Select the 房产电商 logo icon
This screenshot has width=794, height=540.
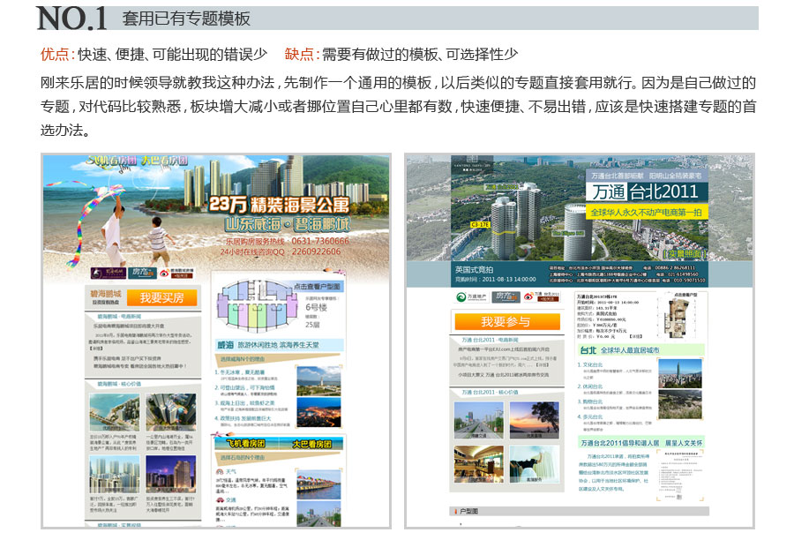point(143,273)
